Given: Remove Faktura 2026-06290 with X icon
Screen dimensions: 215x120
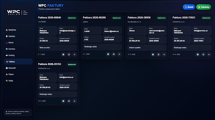Looking at the screenshot, I should 119,54.
